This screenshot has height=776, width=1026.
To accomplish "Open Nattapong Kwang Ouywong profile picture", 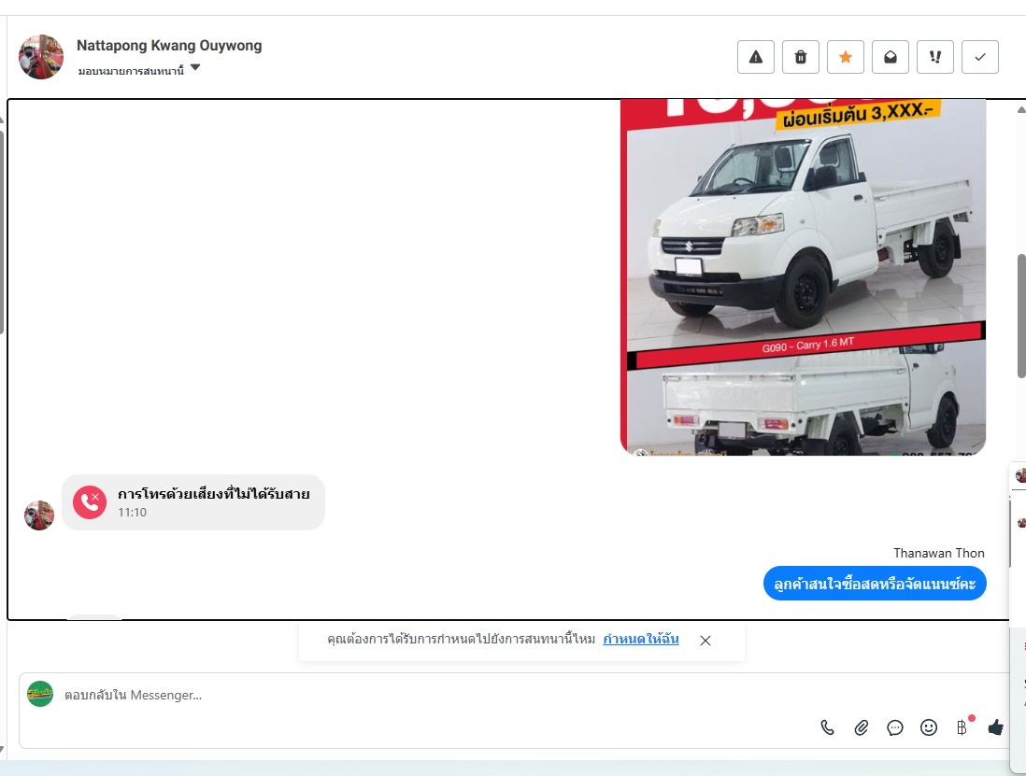I will point(40,57).
